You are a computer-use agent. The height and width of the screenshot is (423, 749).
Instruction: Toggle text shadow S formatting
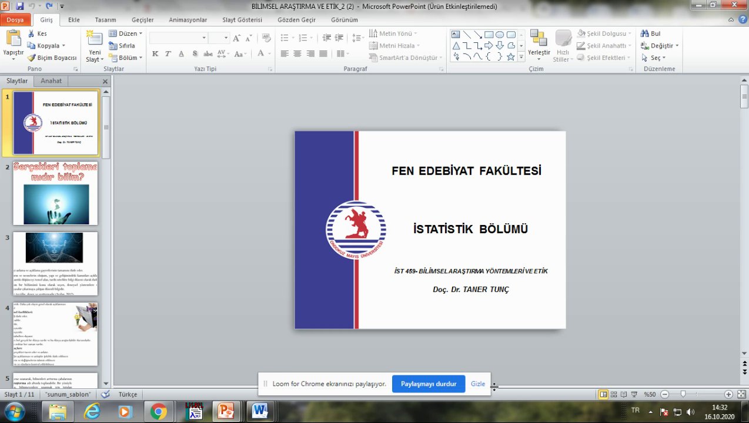coord(194,53)
